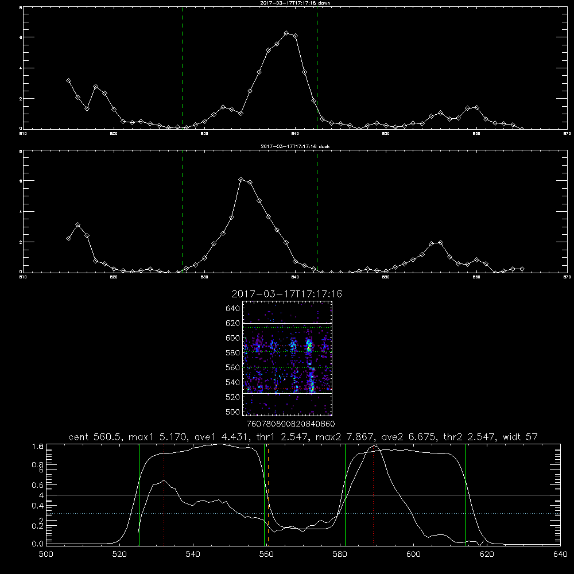Viewport: 574px width, 574px height.
Task: Click the right green dashed line in the dawn plot
Action: [317, 68]
